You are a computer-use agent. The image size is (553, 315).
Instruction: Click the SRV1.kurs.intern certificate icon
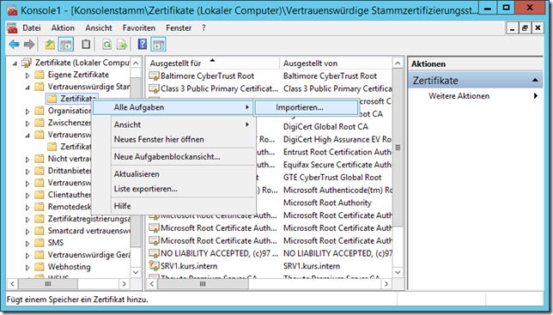pos(154,266)
